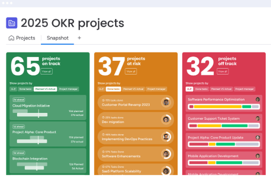The width and height of the screenshot is (271, 180).
Task: Open Dev migration project
Action: point(135,120)
